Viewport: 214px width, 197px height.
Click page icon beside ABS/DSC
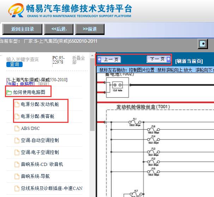pos(17,129)
